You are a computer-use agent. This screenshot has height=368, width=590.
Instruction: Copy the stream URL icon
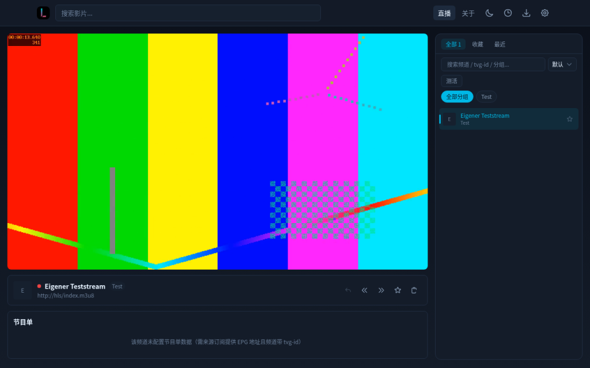(414, 290)
